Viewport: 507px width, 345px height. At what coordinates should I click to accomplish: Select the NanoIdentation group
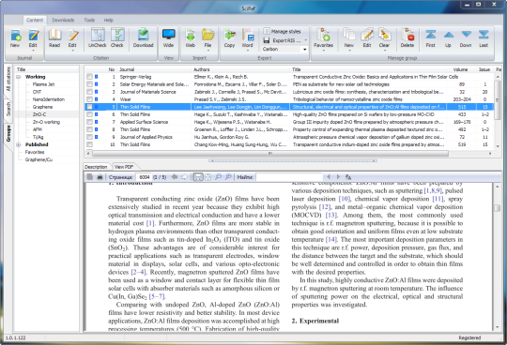tap(49, 99)
